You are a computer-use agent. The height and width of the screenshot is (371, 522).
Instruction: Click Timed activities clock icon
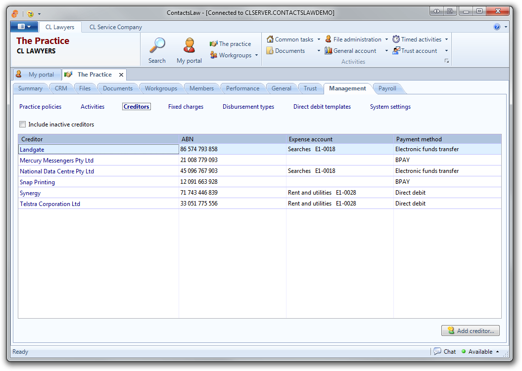pos(396,39)
